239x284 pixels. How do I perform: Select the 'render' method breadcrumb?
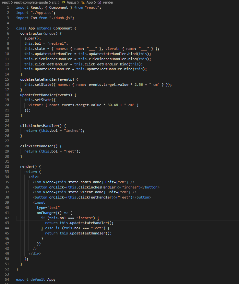108,2
